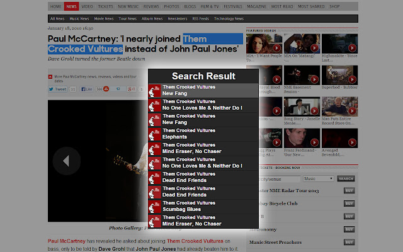Click BUY for NME Radar Tour 2013
The image size is (403, 252).
tap(349, 190)
